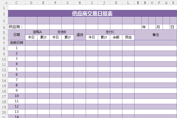Click the 交货B header cell
The width and height of the screenshot is (177, 118).
(x=61, y=32)
